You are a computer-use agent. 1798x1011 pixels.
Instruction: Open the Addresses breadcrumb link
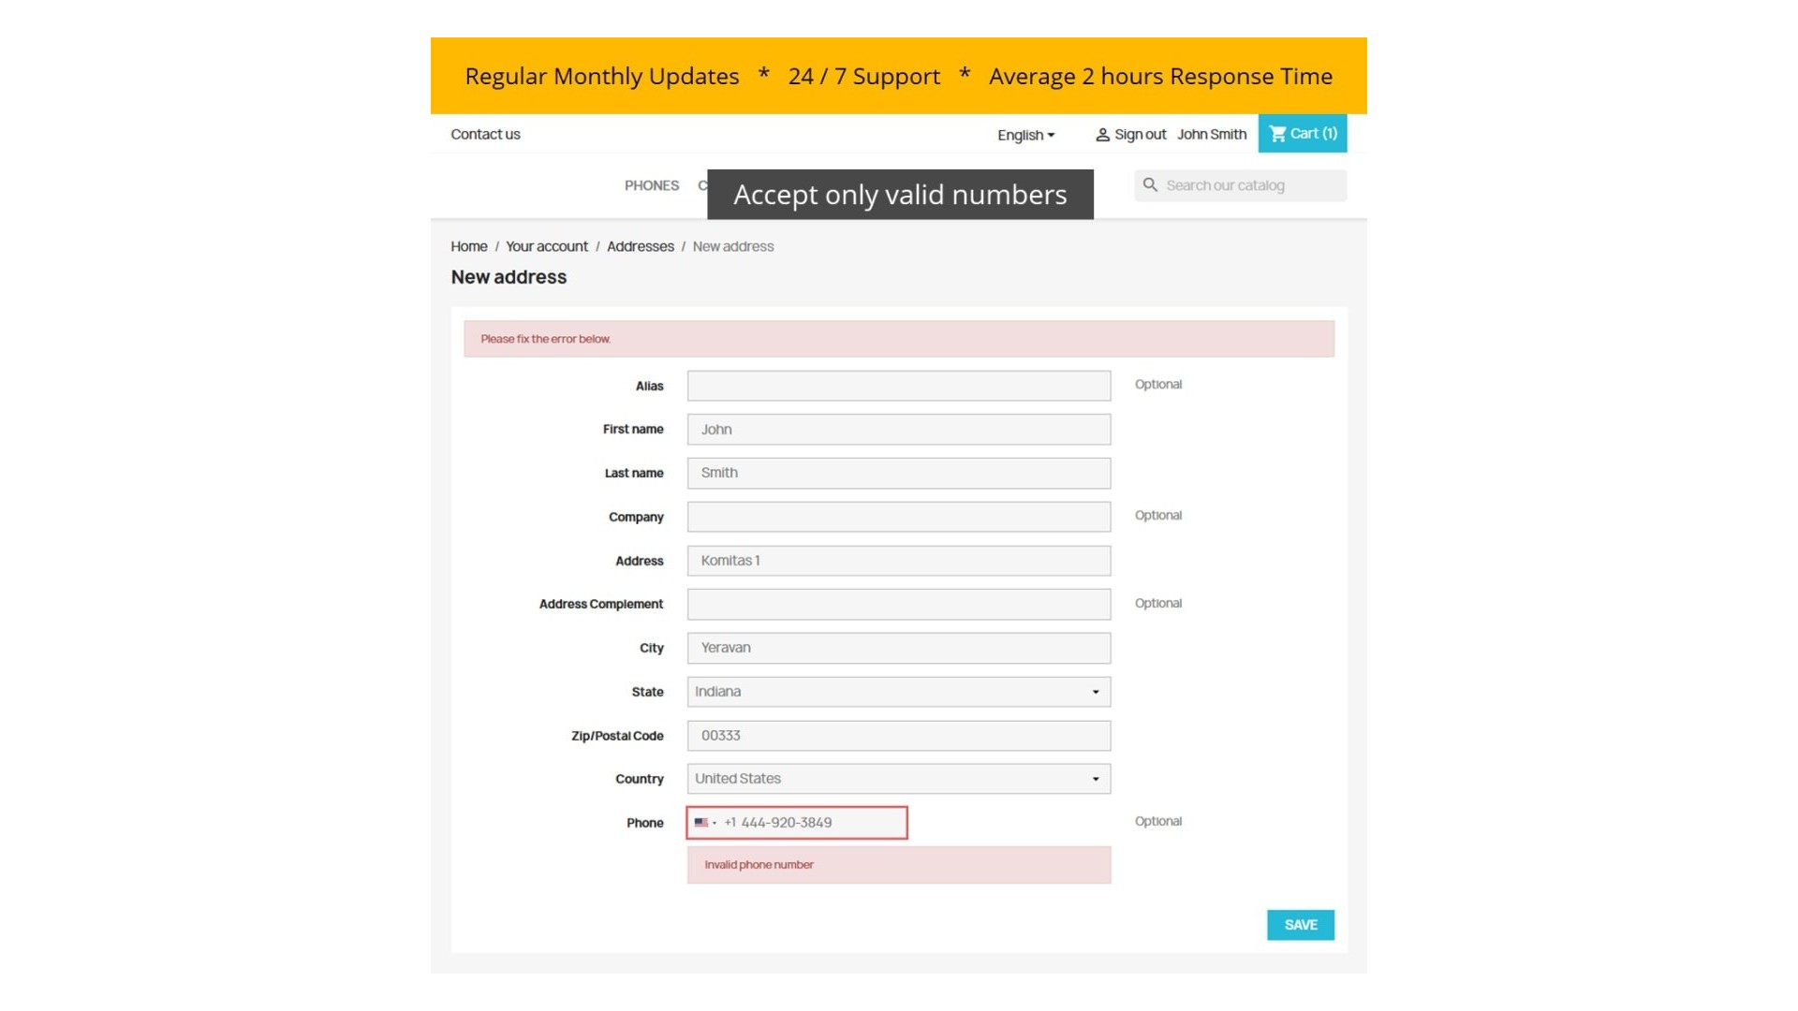coord(640,246)
